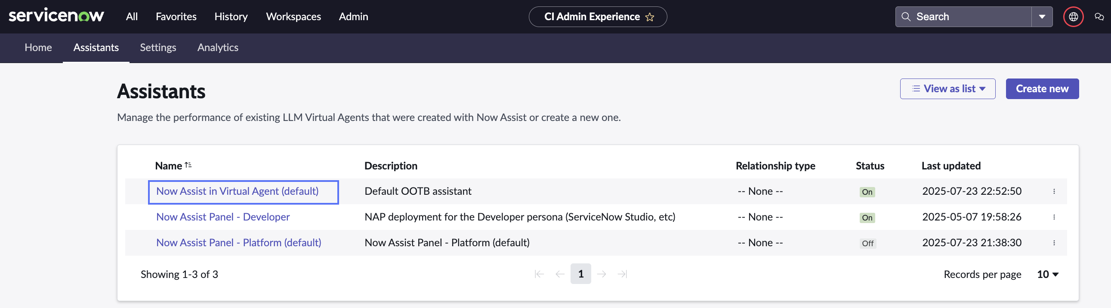
Task: Sort by Name column sort icon
Action: [188, 165]
